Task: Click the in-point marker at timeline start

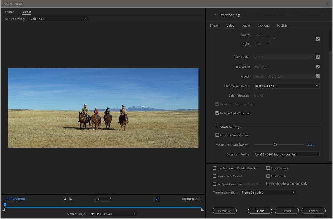Action: (5, 209)
